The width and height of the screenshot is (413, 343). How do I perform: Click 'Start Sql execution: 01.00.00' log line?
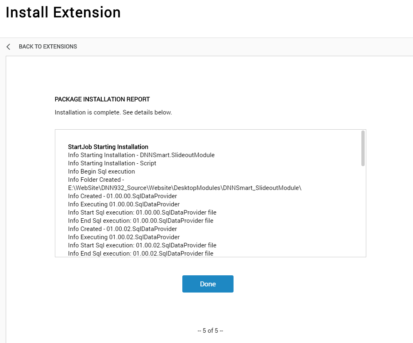tap(142, 213)
